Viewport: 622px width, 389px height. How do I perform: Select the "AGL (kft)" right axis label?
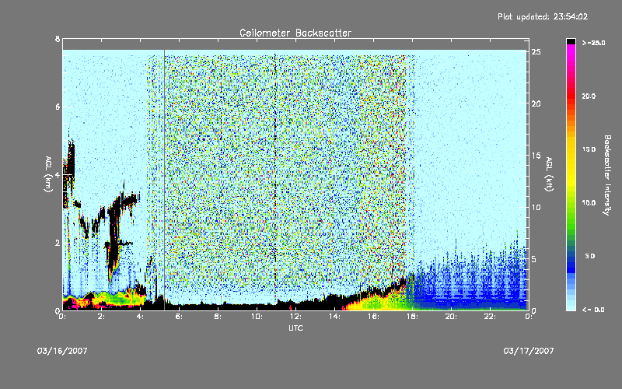tap(550, 173)
